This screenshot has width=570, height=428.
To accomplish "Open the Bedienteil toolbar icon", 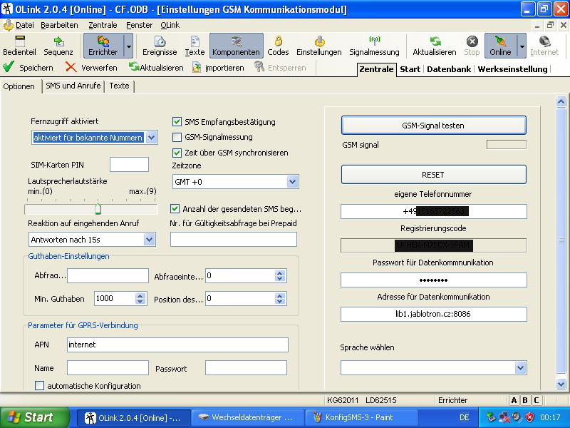I will coord(19,42).
